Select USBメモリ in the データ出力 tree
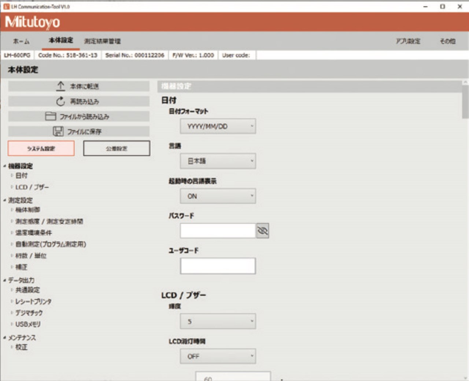The width and height of the screenshot is (469, 381). [x=28, y=324]
